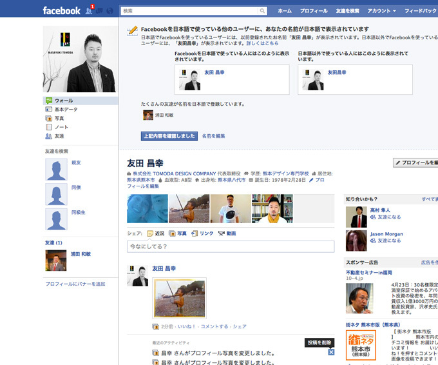Click いいね！ on the photo post
Screen dimensions: 438x365
pyautogui.click(x=187, y=326)
